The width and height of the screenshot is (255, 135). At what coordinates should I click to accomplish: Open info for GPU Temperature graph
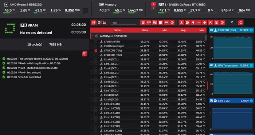point(251,65)
